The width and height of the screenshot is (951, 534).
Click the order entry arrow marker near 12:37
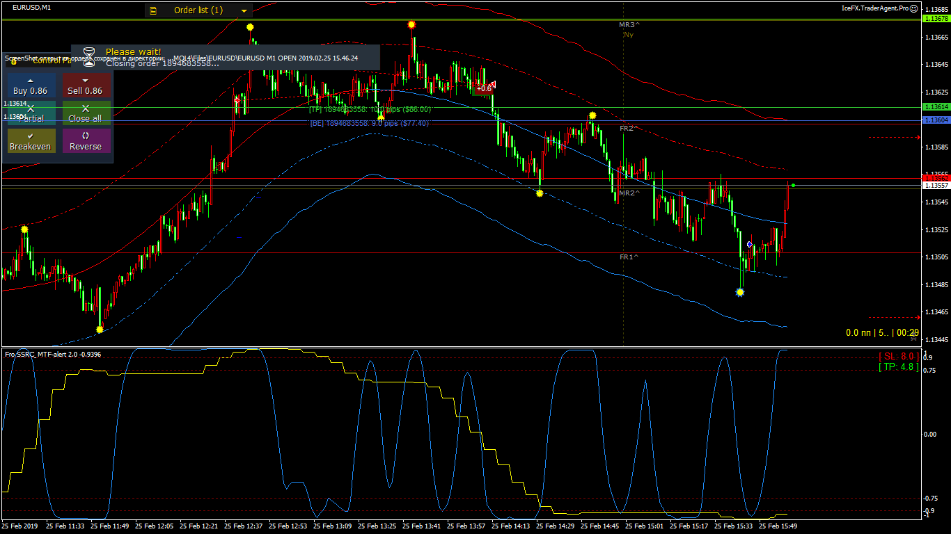click(x=237, y=101)
